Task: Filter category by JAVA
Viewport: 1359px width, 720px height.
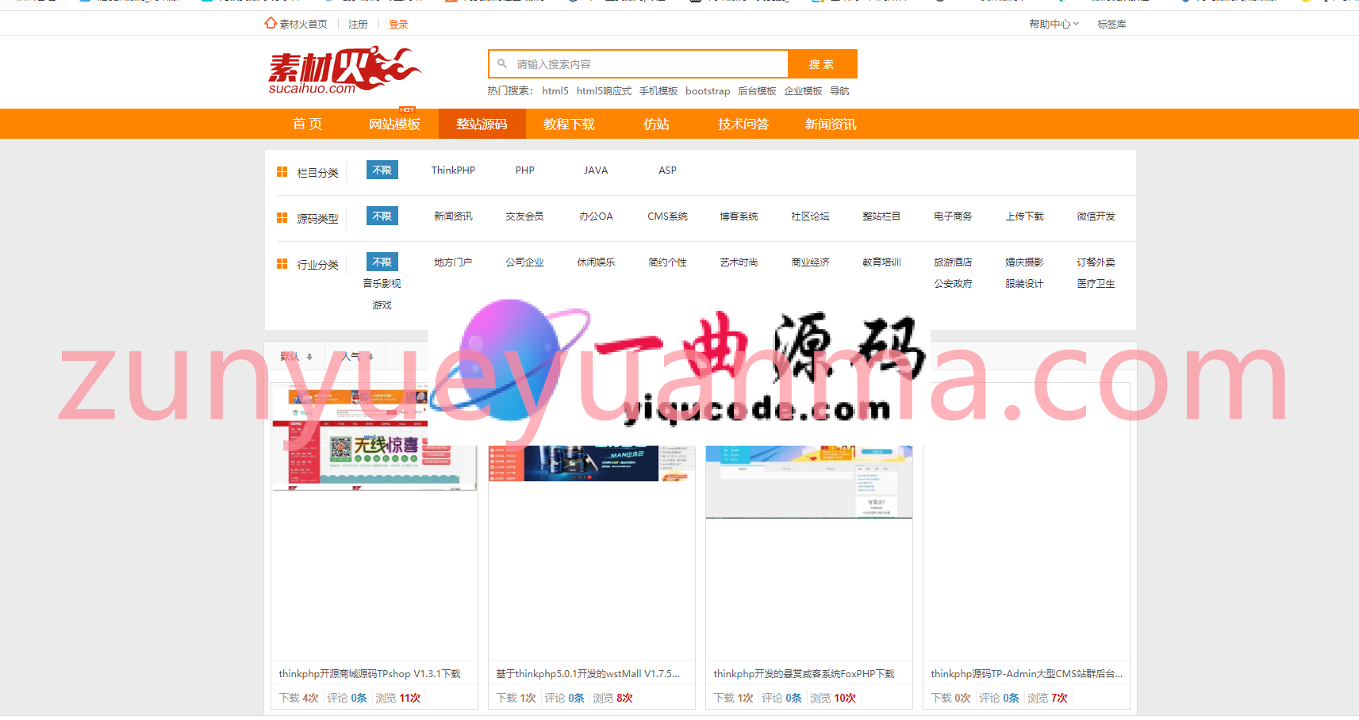Action: (x=596, y=170)
